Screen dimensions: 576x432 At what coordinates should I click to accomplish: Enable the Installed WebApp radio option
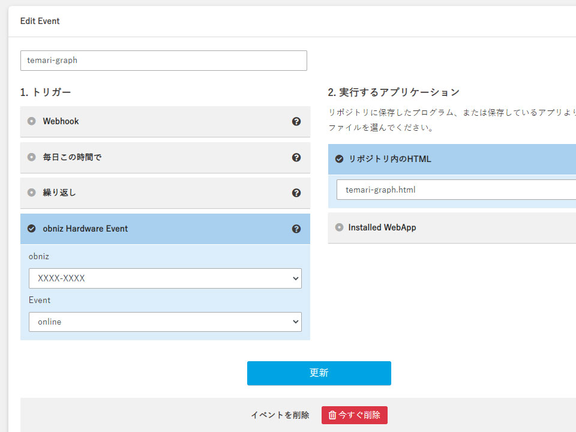click(x=339, y=227)
